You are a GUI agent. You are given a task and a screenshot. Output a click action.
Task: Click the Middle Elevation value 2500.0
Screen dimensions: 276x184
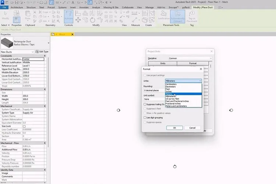tap(33, 72)
